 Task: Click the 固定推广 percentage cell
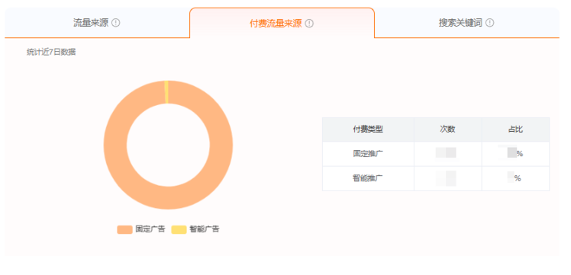pos(515,154)
